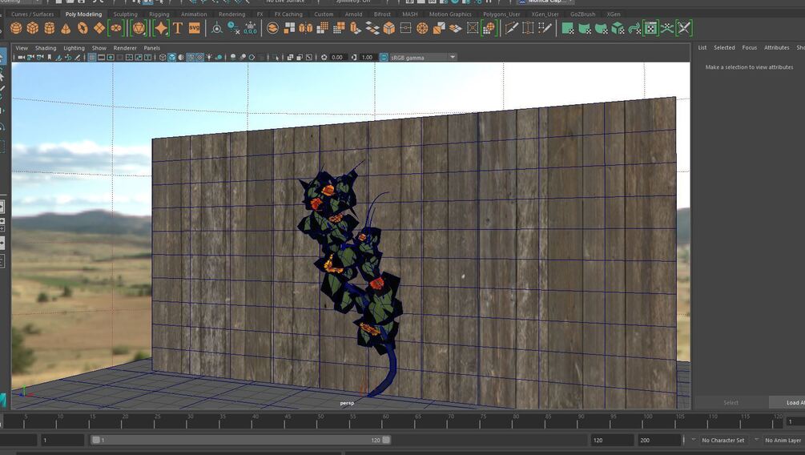Create a polygon cylinder from the shelf
This screenshot has height=455, width=805.
[50, 28]
